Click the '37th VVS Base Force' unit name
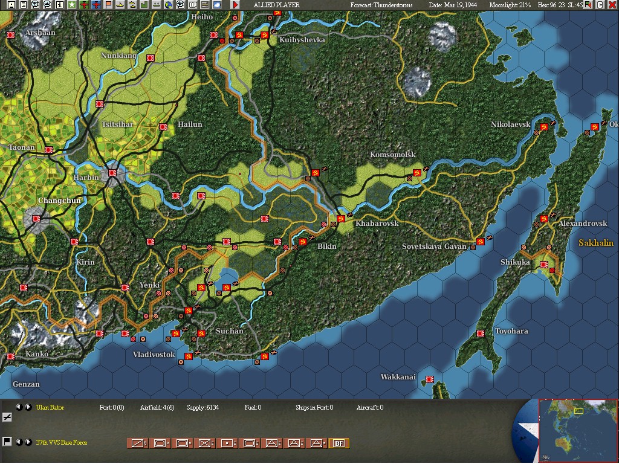The width and height of the screenshot is (619, 464). click(x=62, y=442)
